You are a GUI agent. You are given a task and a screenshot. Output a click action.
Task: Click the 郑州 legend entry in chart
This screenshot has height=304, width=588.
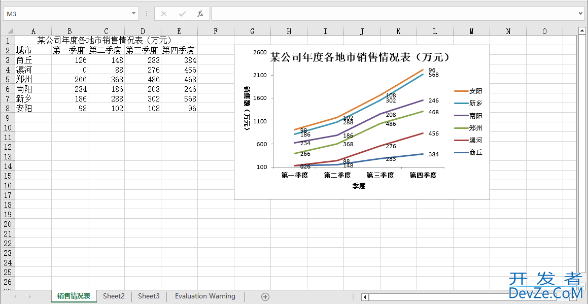[x=468, y=128]
